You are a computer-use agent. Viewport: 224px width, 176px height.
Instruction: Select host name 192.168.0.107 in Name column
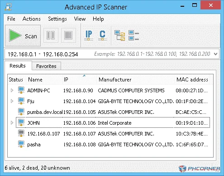point(43,134)
